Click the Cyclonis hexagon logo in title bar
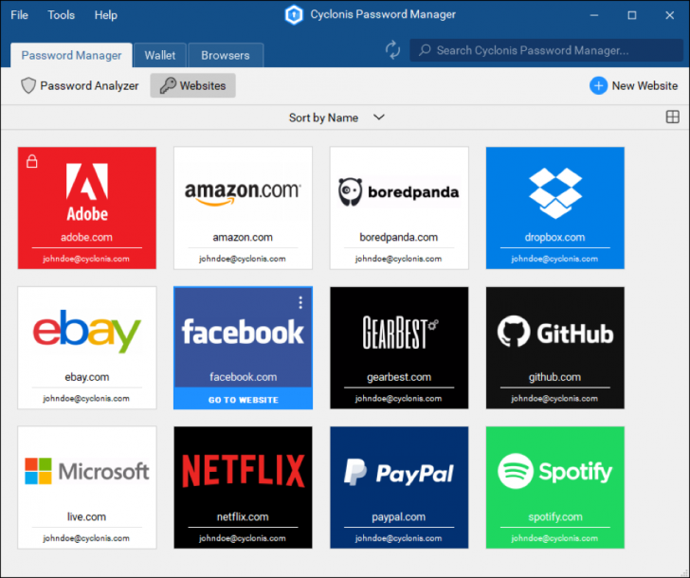690x578 pixels. (294, 15)
